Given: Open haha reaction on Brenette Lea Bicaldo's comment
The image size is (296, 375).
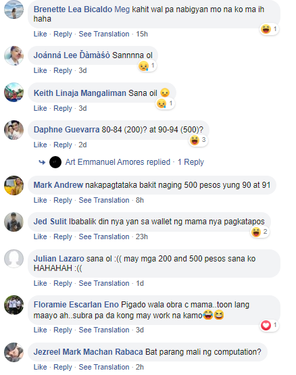Looking at the screenshot, I should click(269, 29).
